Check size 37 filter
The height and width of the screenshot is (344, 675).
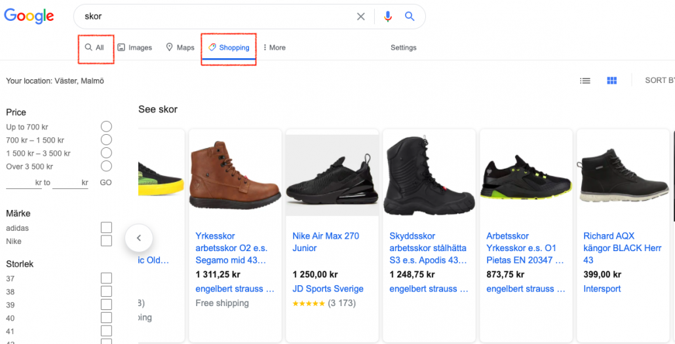coord(106,279)
